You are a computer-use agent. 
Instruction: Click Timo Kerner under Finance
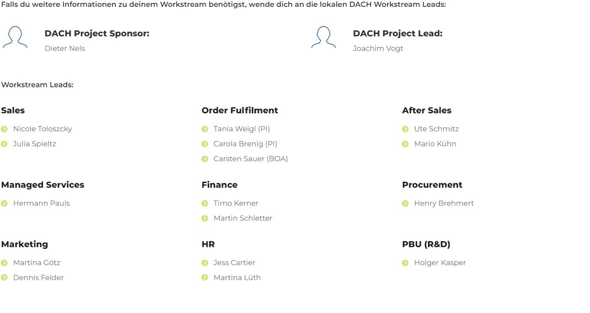(x=236, y=203)
